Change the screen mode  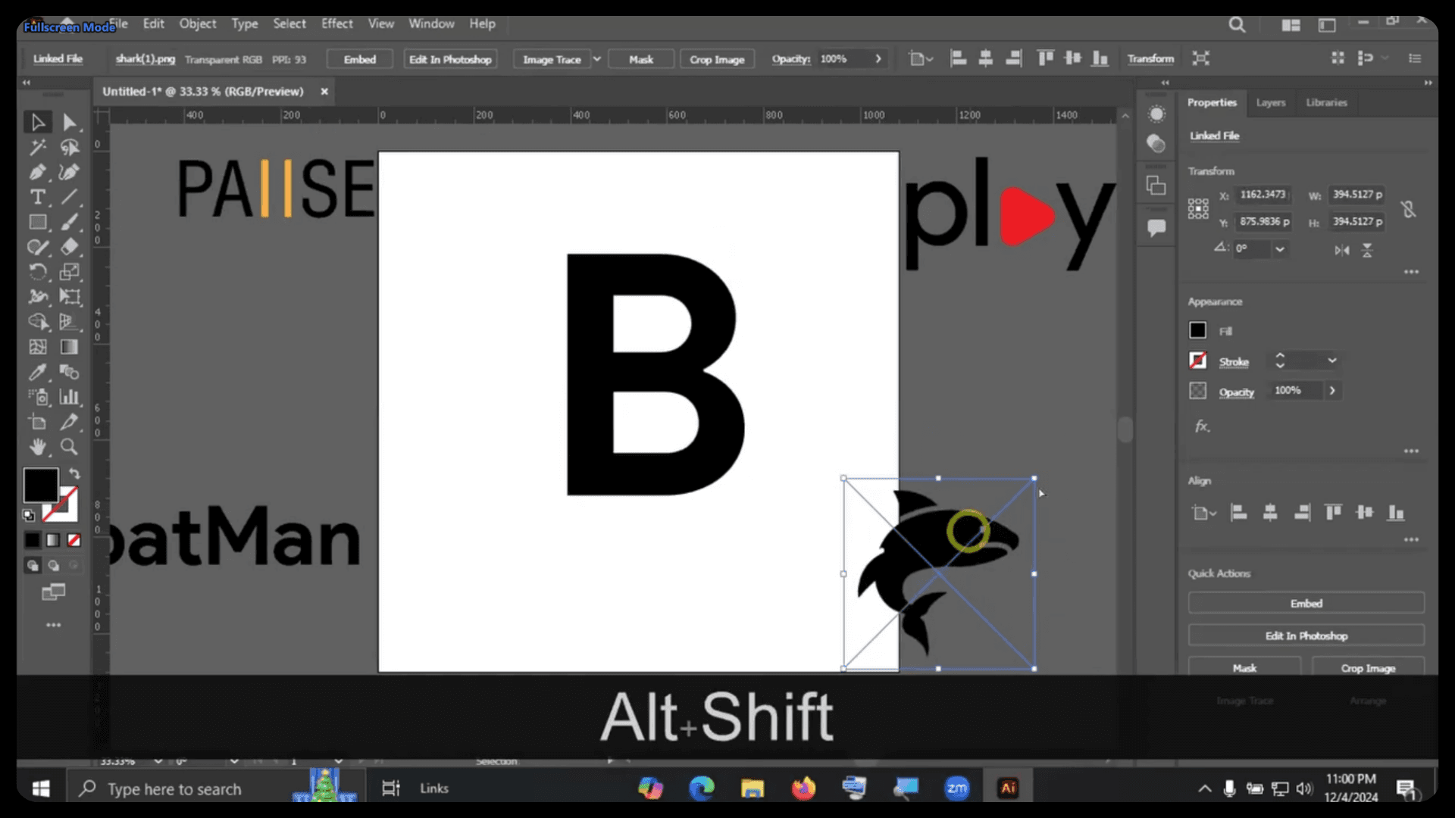[x=53, y=592]
